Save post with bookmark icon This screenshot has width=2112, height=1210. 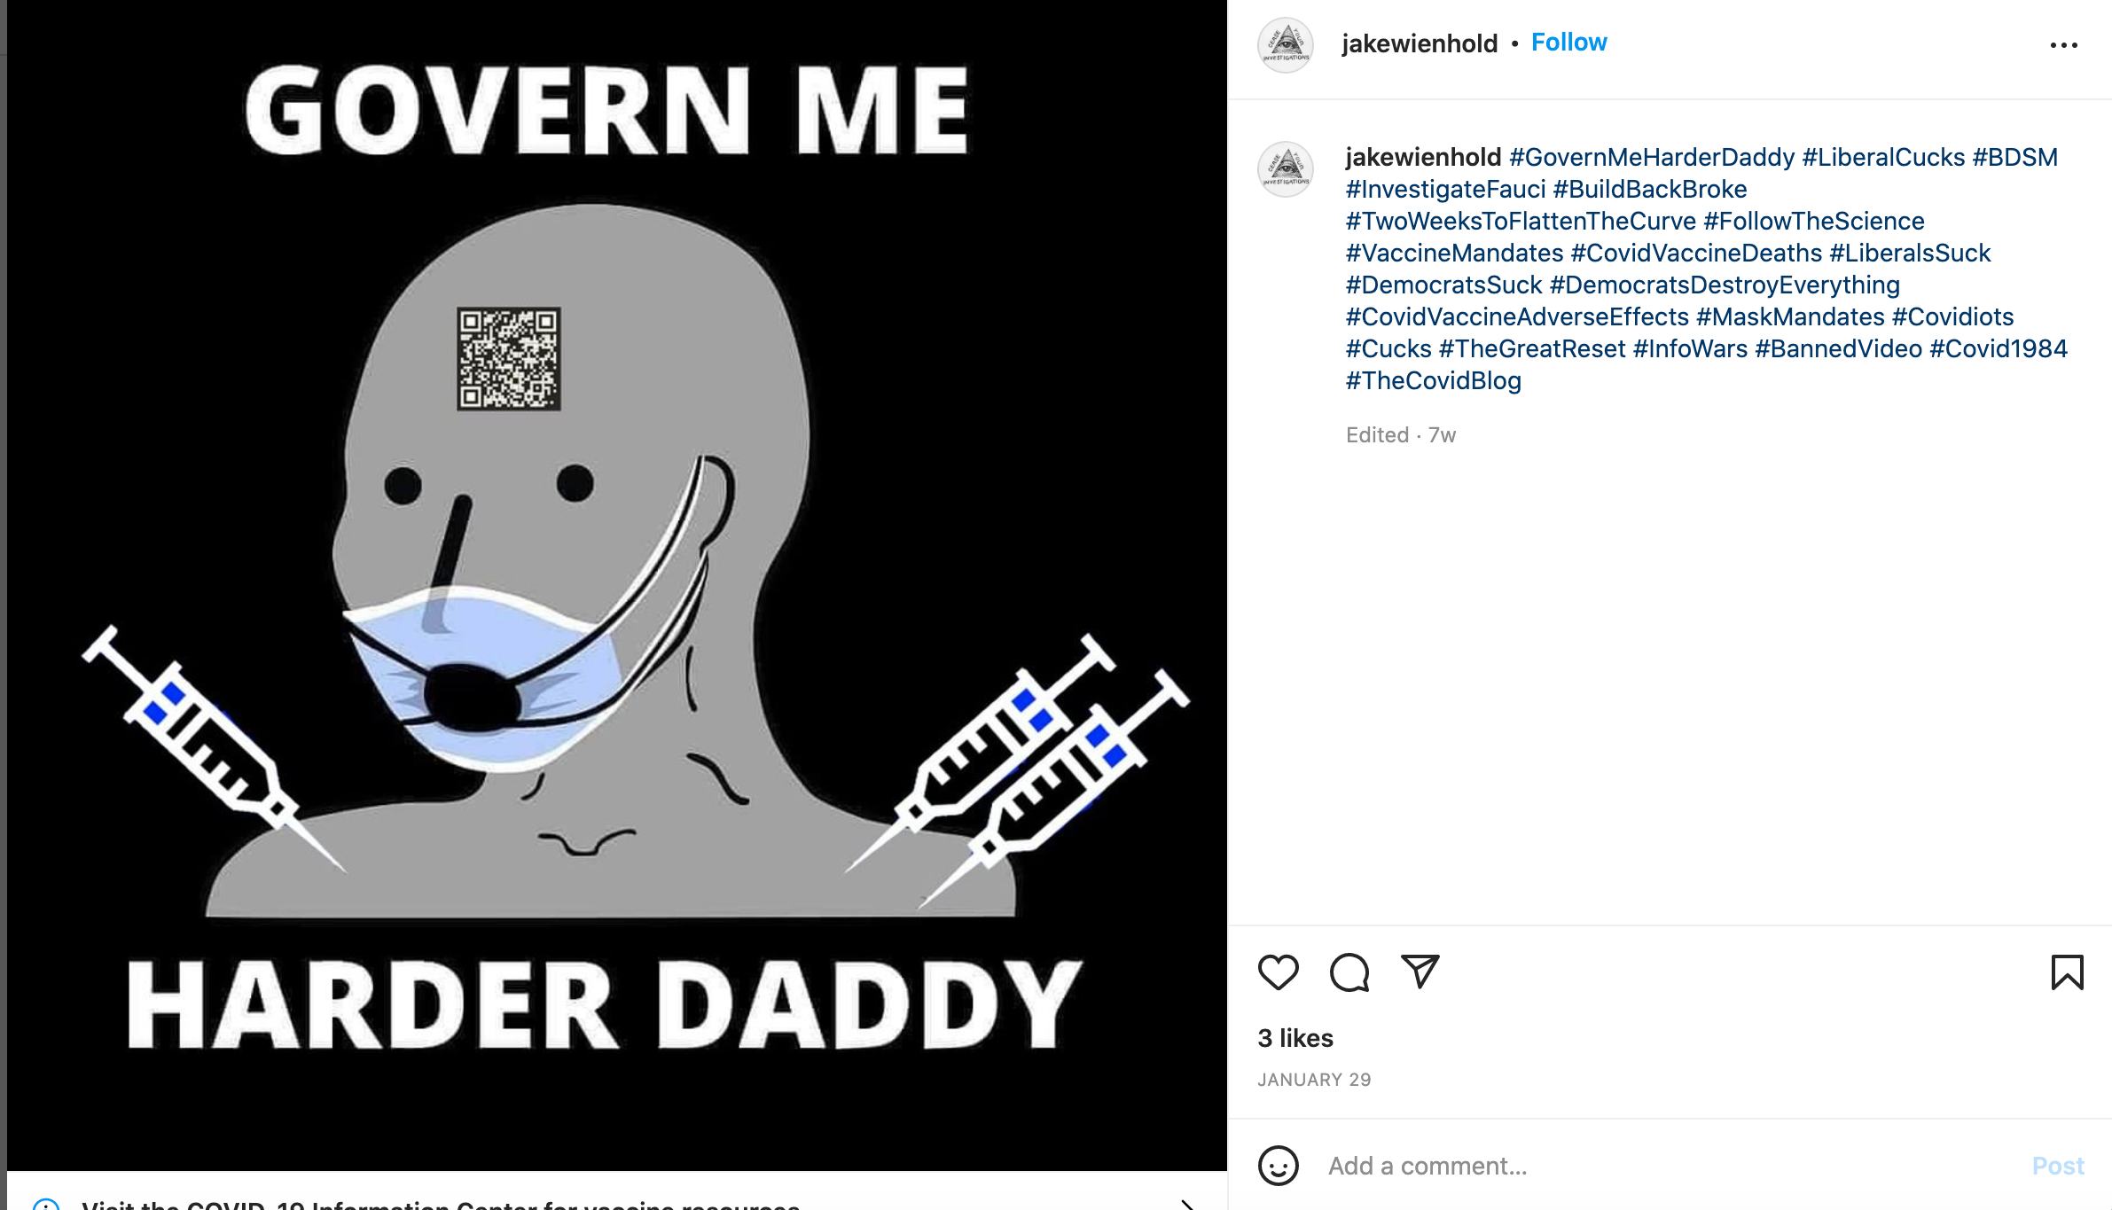click(x=2067, y=972)
